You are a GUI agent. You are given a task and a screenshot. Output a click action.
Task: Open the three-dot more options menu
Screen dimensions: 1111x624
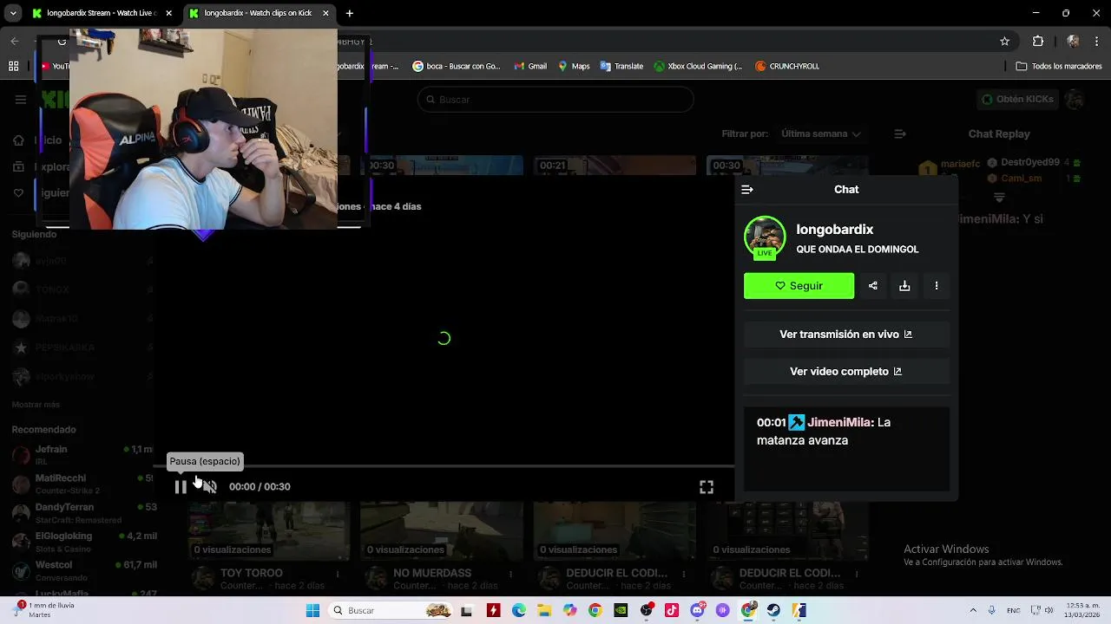pos(937,286)
